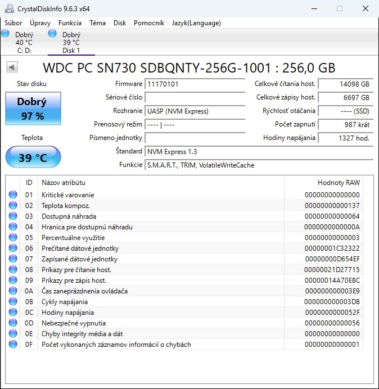Select the RAW value 00000021D27715
The height and width of the screenshot is (389, 379).
(x=332, y=270)
